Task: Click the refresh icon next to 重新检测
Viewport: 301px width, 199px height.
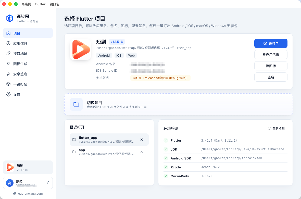Action: tap(269, 128)
